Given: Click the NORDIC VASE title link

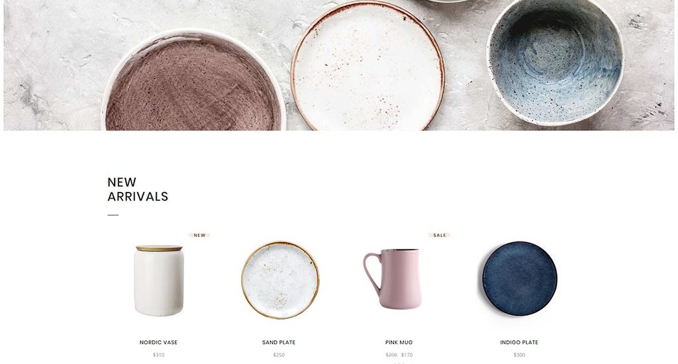Looking at the screenshot, I should [158, 342].
